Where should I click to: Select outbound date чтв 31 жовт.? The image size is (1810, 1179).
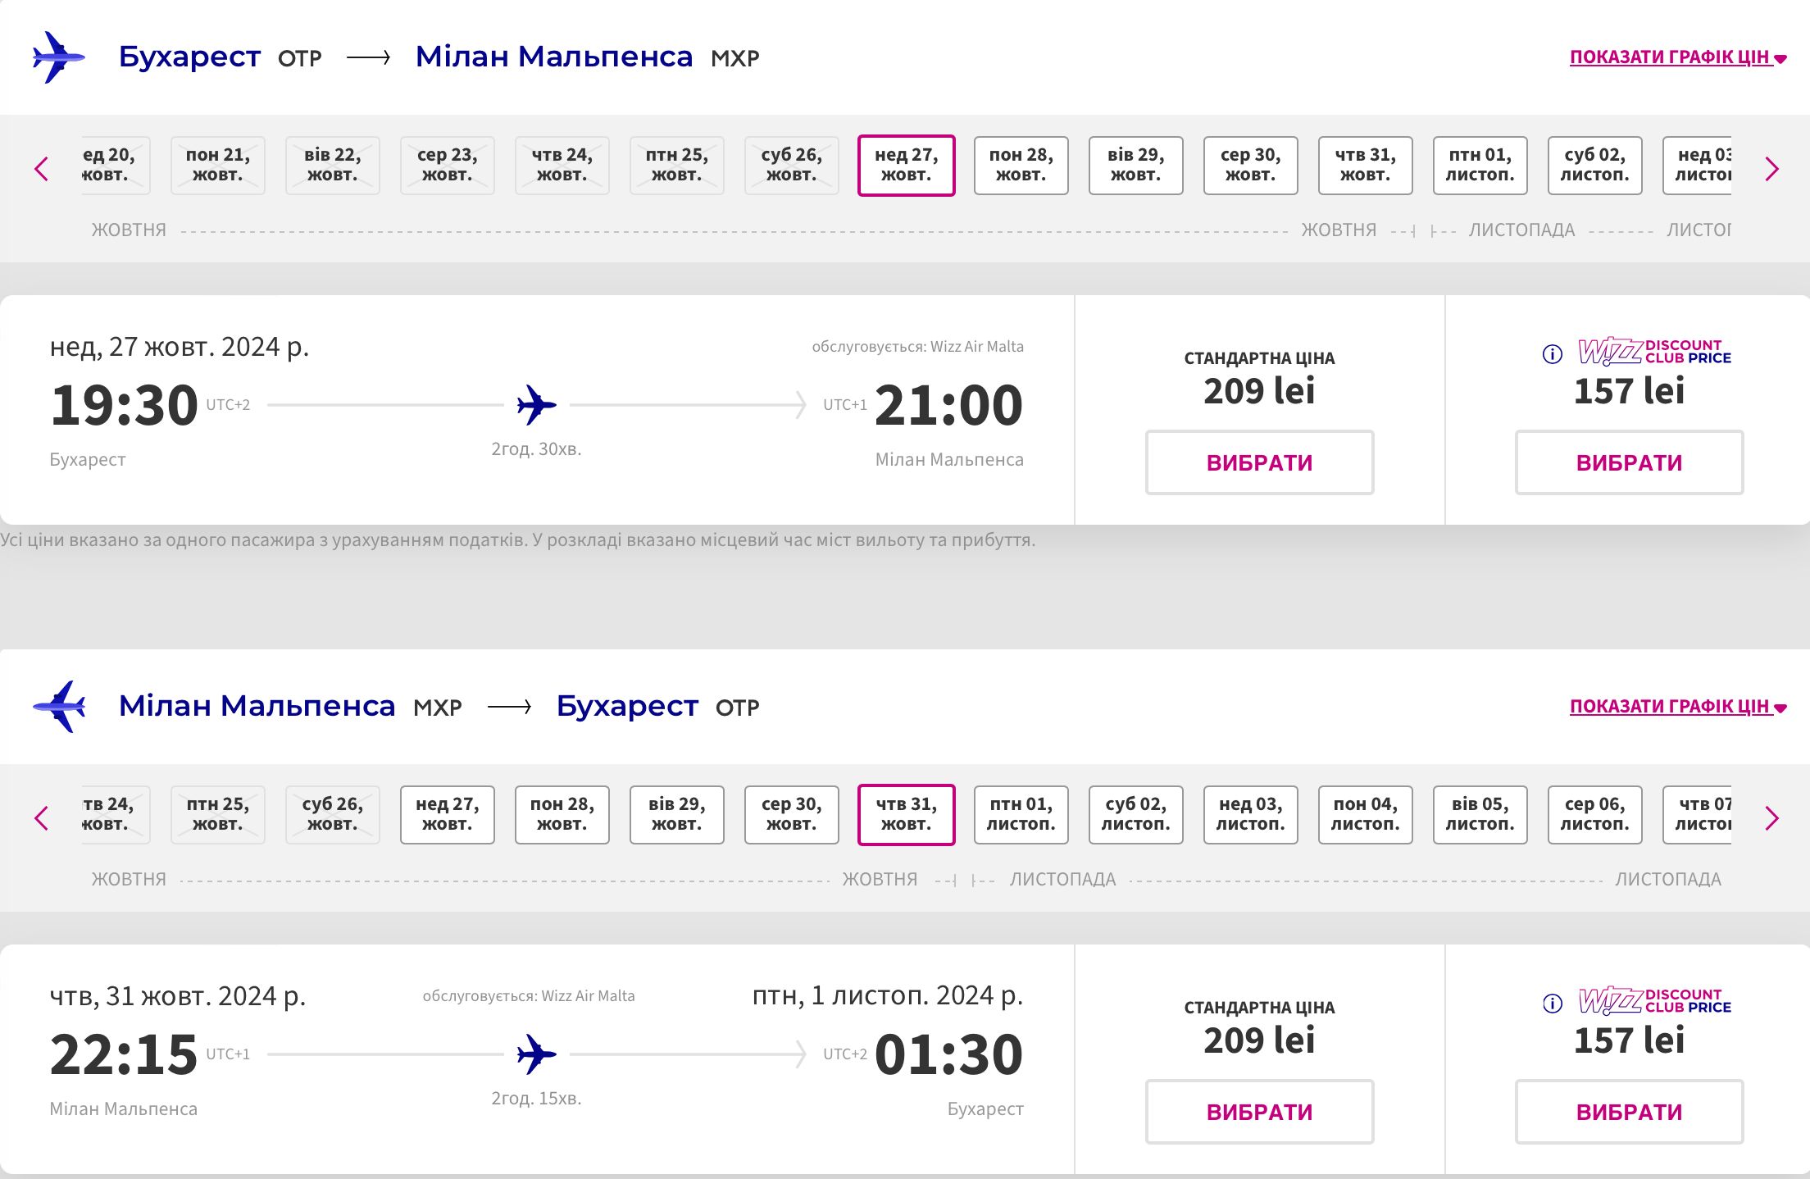click(x=1366, y=166)
